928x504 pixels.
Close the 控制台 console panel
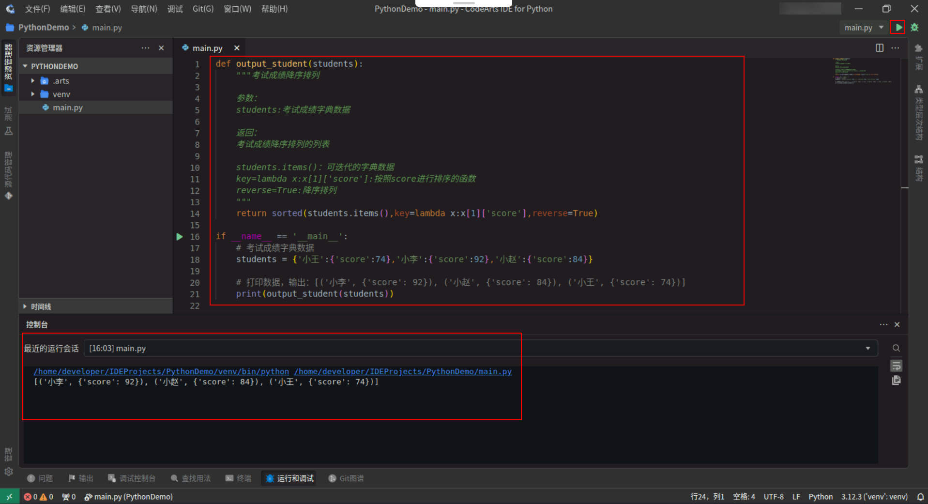pyautogui.click(x=897, y=324)
